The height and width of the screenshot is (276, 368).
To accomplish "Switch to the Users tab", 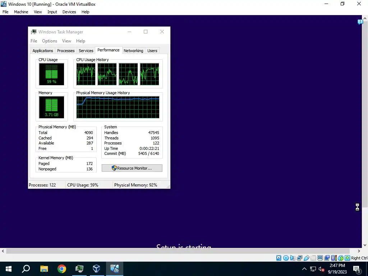I will [152, 51].
